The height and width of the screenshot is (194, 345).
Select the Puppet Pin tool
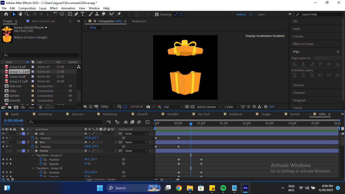click(119, 14)
